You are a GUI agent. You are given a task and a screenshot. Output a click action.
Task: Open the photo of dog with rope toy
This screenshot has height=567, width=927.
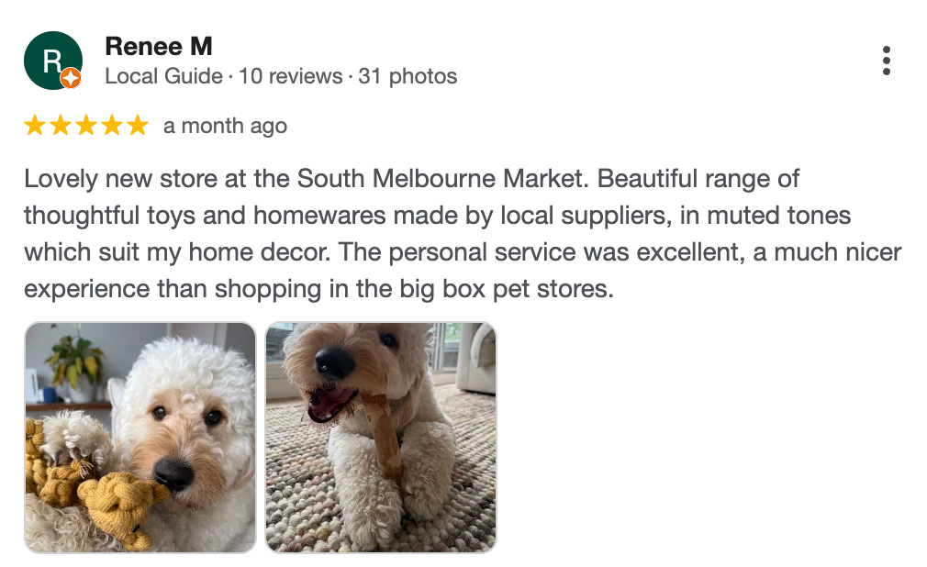click(140, 438)
